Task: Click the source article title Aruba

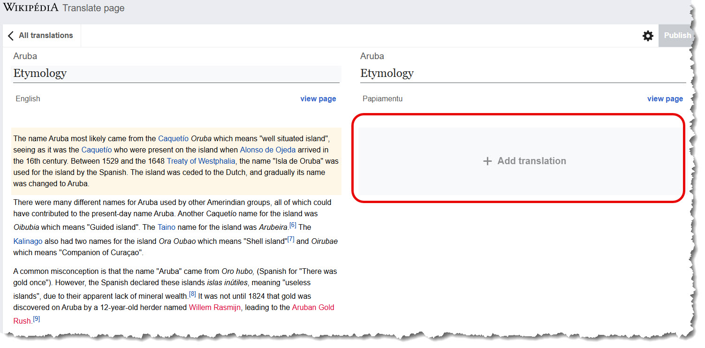Action: [x=25, y=56]
